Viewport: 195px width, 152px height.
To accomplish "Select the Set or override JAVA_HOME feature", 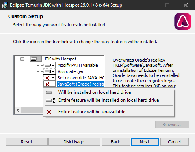I will click(x=81, y=78).
